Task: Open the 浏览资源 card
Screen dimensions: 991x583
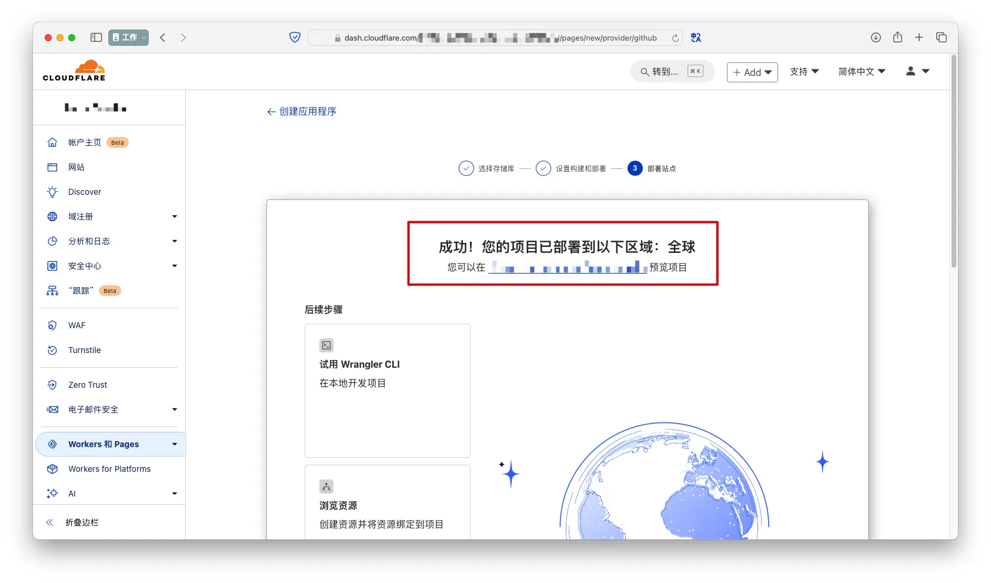Action: [x=388, y=502]
